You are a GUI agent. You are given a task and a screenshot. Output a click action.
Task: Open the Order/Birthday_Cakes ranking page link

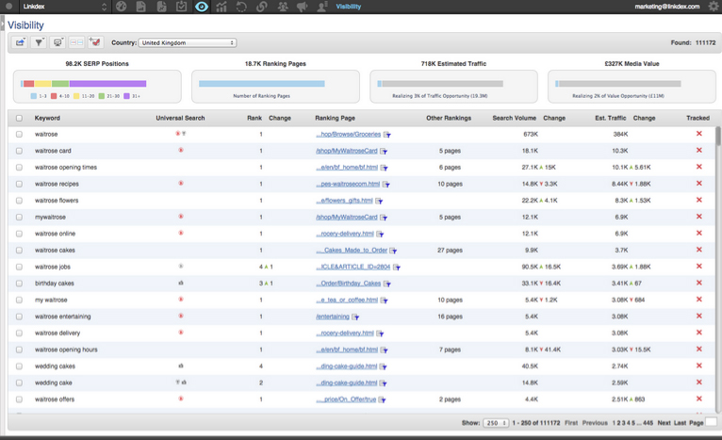pos(348,284)
